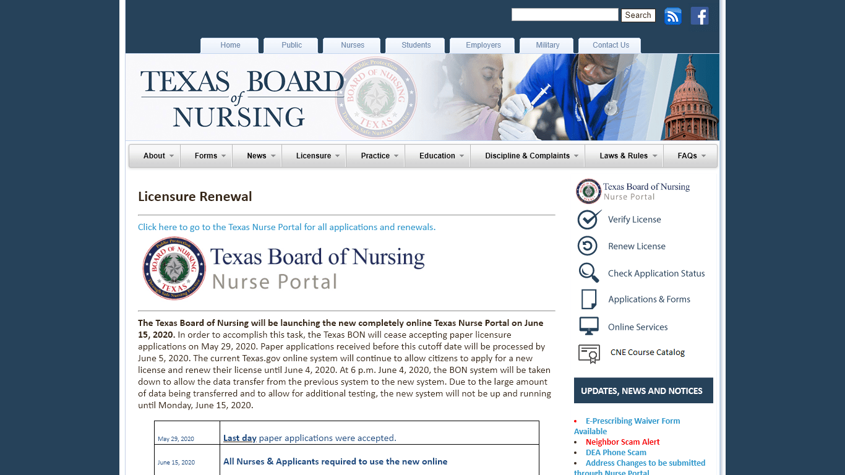The width and height of the screenshot is (845, 475).
Task: Click the Board of Nursing seal in banner
Action: coord(376,98)
